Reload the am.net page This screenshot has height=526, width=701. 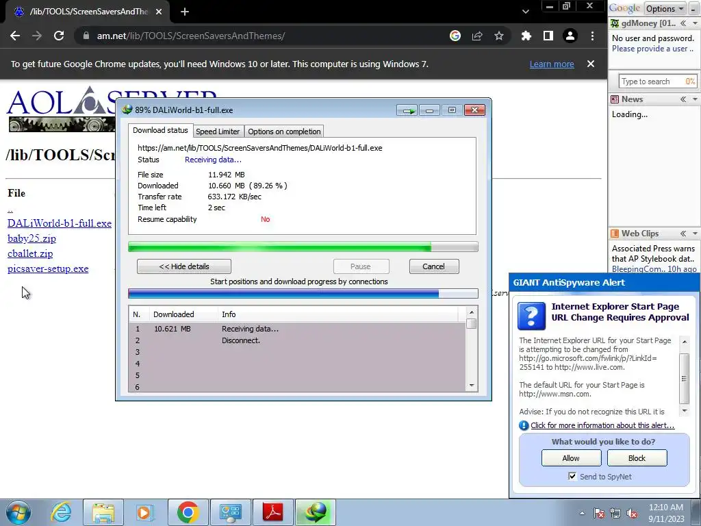tap(59, 36)
